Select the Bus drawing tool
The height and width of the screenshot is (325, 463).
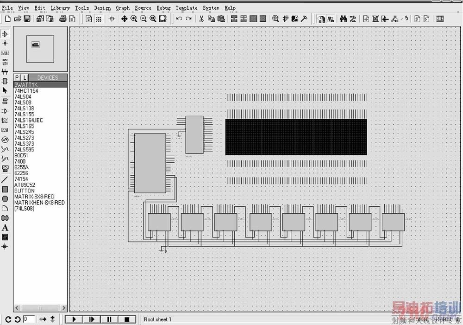(x=5, y=72)
